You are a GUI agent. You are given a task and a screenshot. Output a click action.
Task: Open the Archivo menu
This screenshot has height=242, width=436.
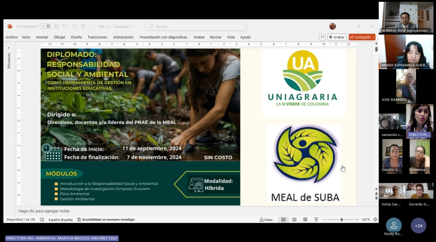point(12,37)
